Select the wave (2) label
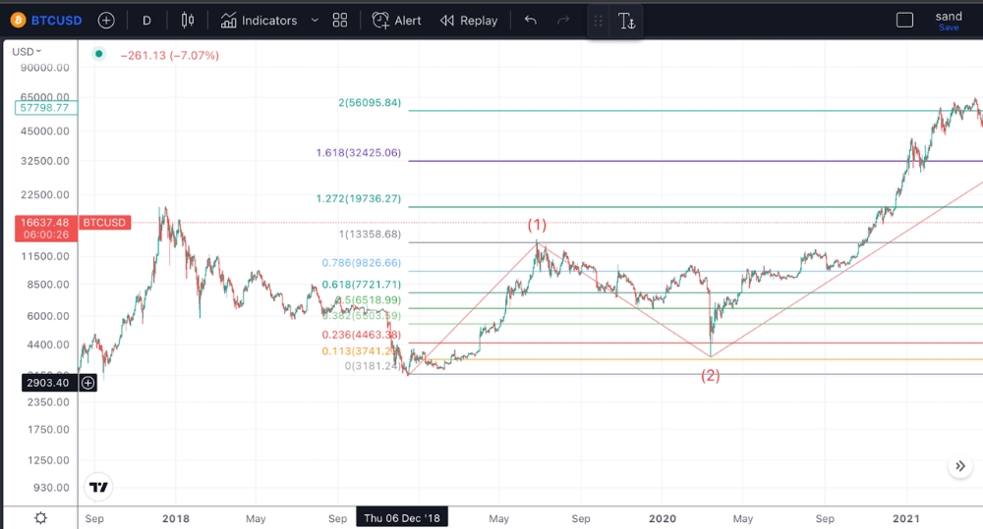The width and height of the screenshot is (983, 529). [x=711, y=375]
